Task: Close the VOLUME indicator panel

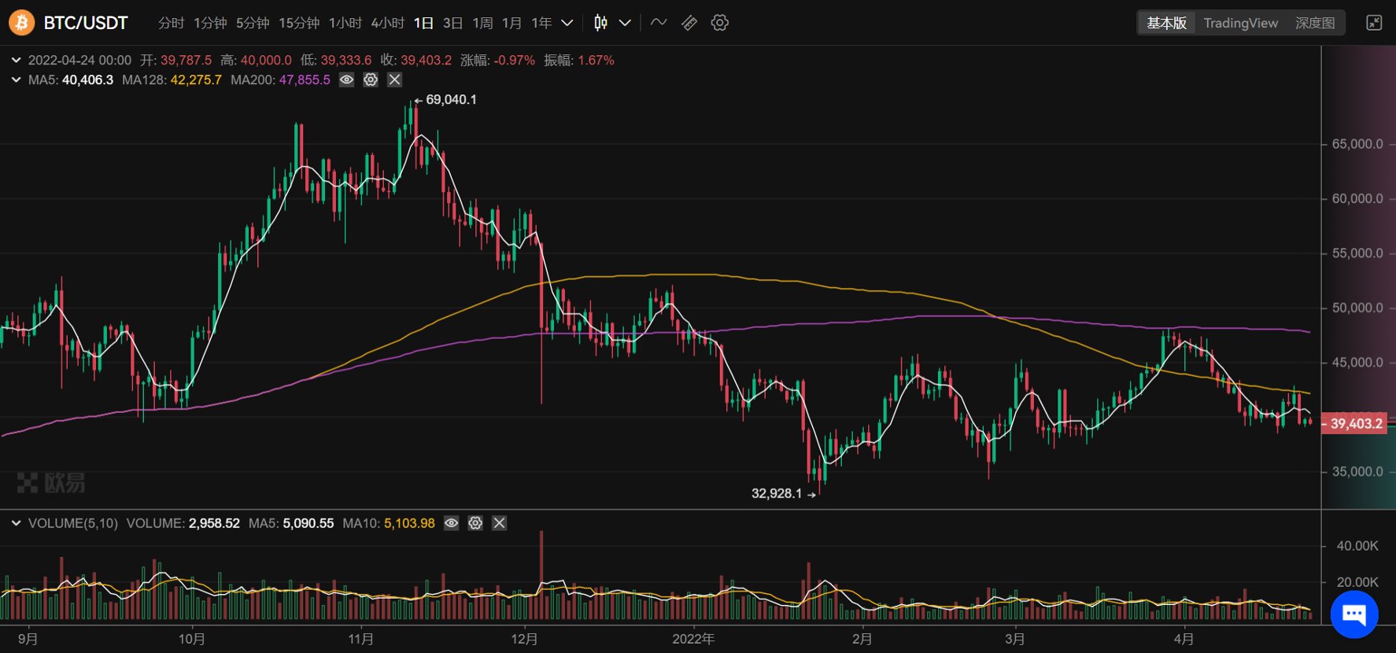Action: 499,523
